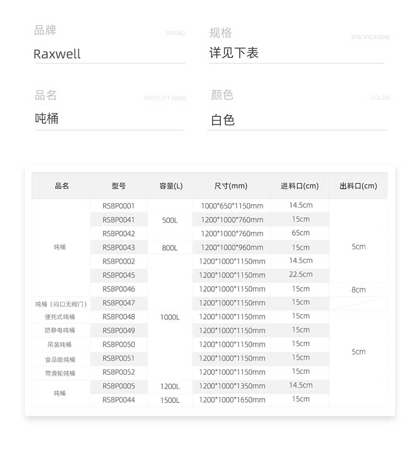This screenshot has width=419, height=455.
Task: Click the 8cm outlet value
Action: pyautogui.click(x=359, y=290)
